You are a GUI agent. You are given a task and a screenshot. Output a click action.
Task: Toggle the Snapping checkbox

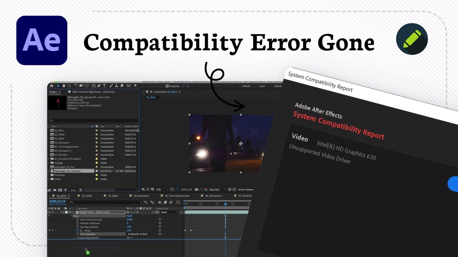(x=167, y=86)
